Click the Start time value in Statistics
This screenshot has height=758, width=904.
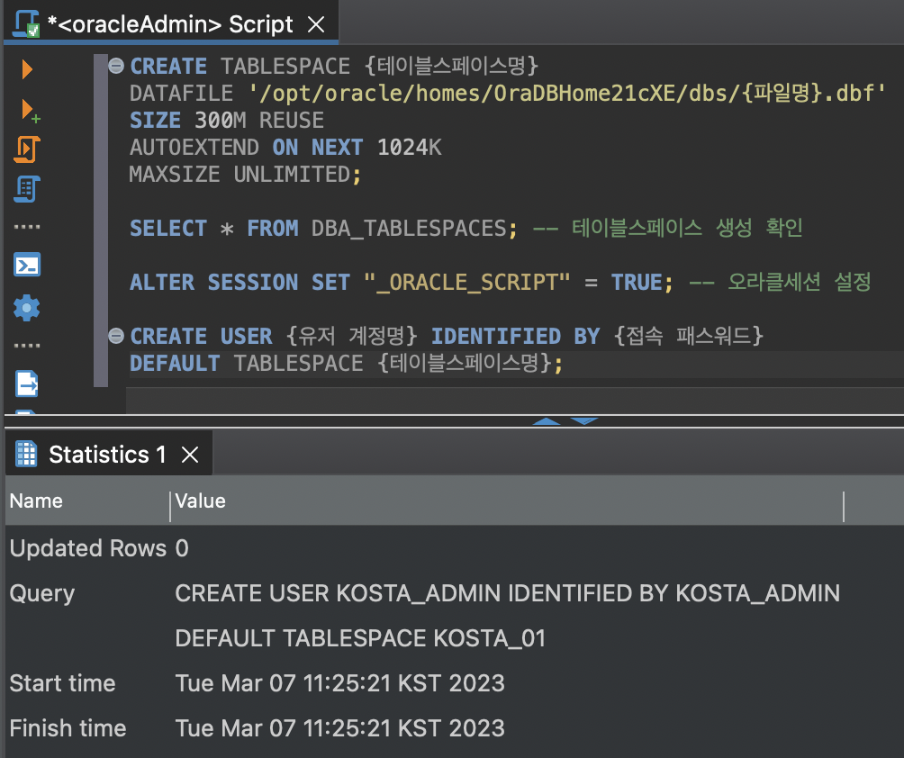340,683
